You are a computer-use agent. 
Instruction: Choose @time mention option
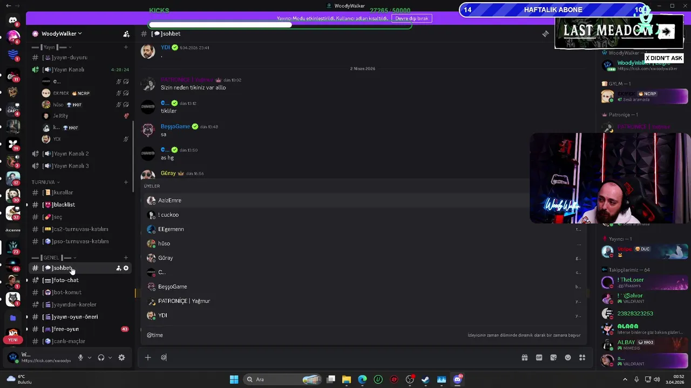[363, 335]
